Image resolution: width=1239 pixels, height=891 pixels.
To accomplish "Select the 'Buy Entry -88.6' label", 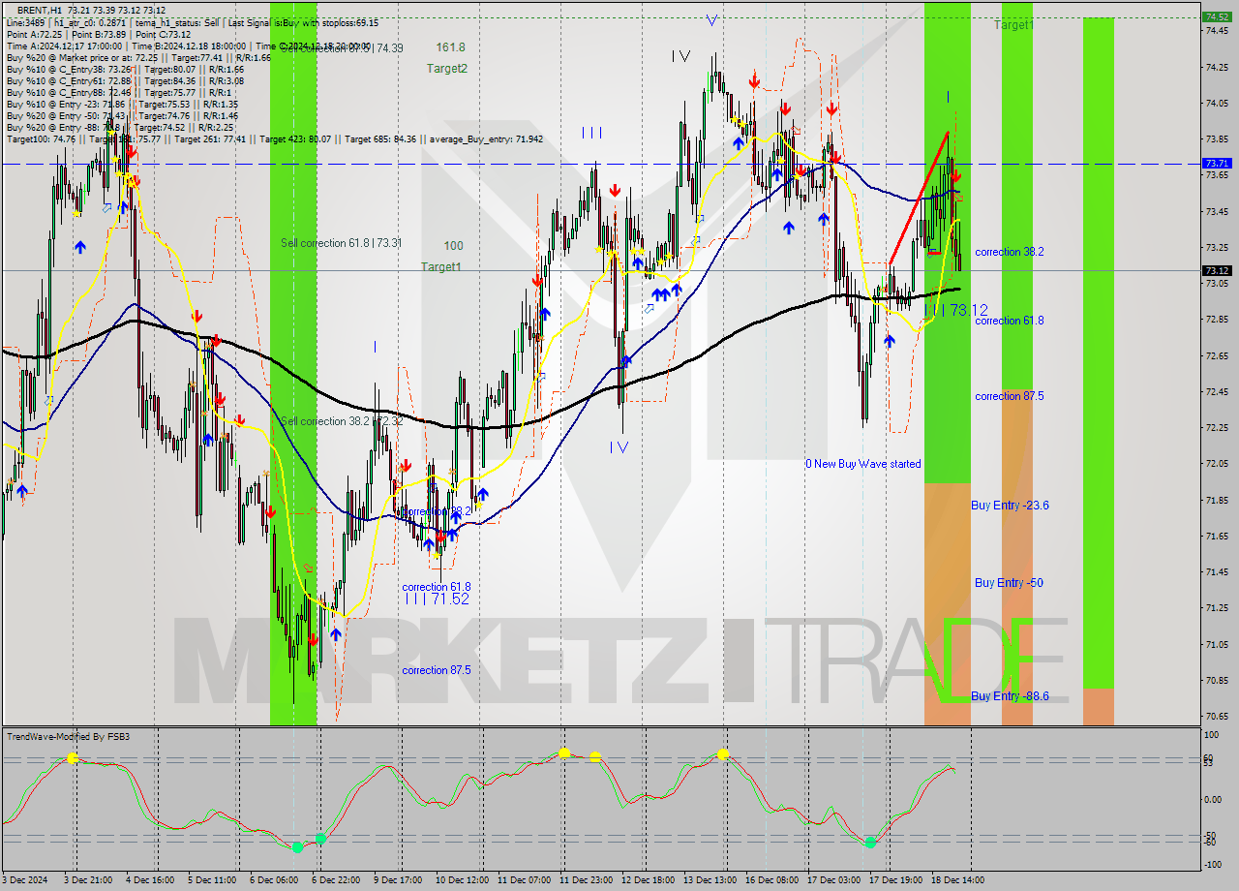I will coord(1010,696).
